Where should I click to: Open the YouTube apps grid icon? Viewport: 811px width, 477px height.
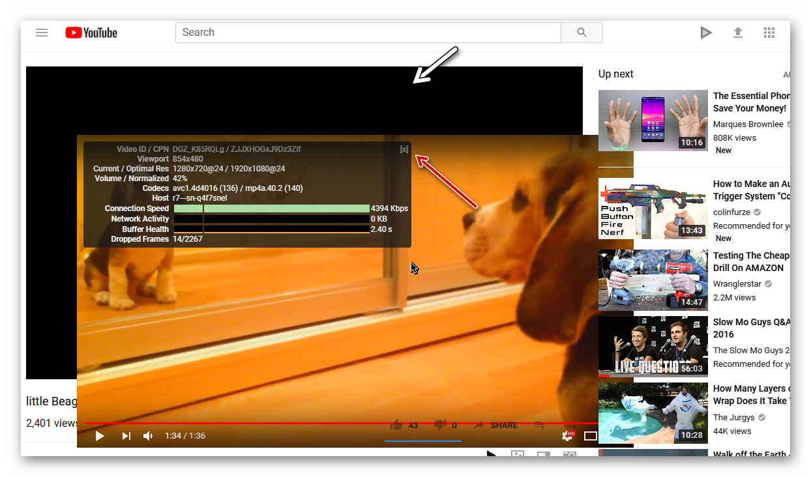click(x=769, y=33)
